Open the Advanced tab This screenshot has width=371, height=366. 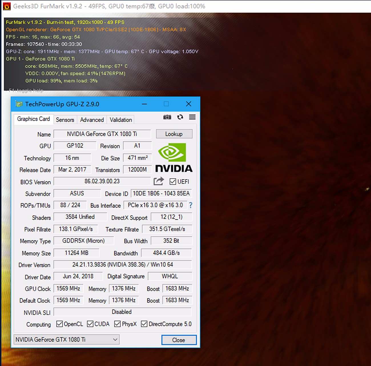point(92,120)
